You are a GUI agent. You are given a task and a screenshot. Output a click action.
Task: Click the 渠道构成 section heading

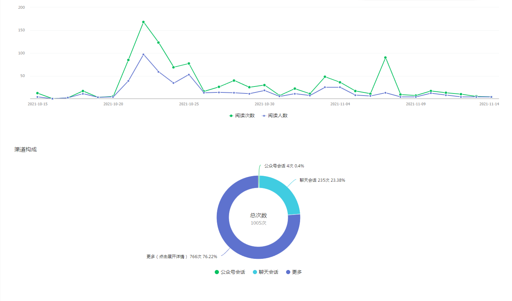(x=26, y=149)
